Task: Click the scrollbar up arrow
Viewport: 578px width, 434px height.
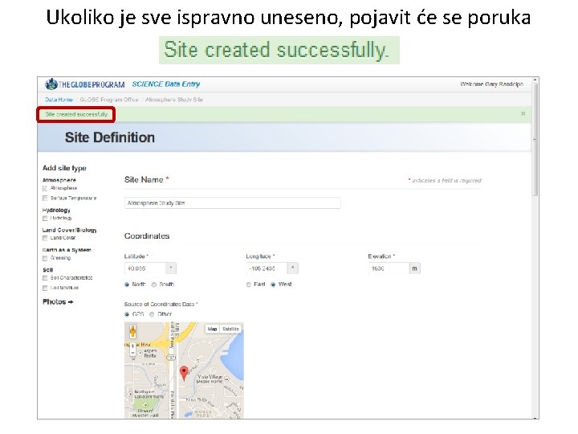Action: 535,80
